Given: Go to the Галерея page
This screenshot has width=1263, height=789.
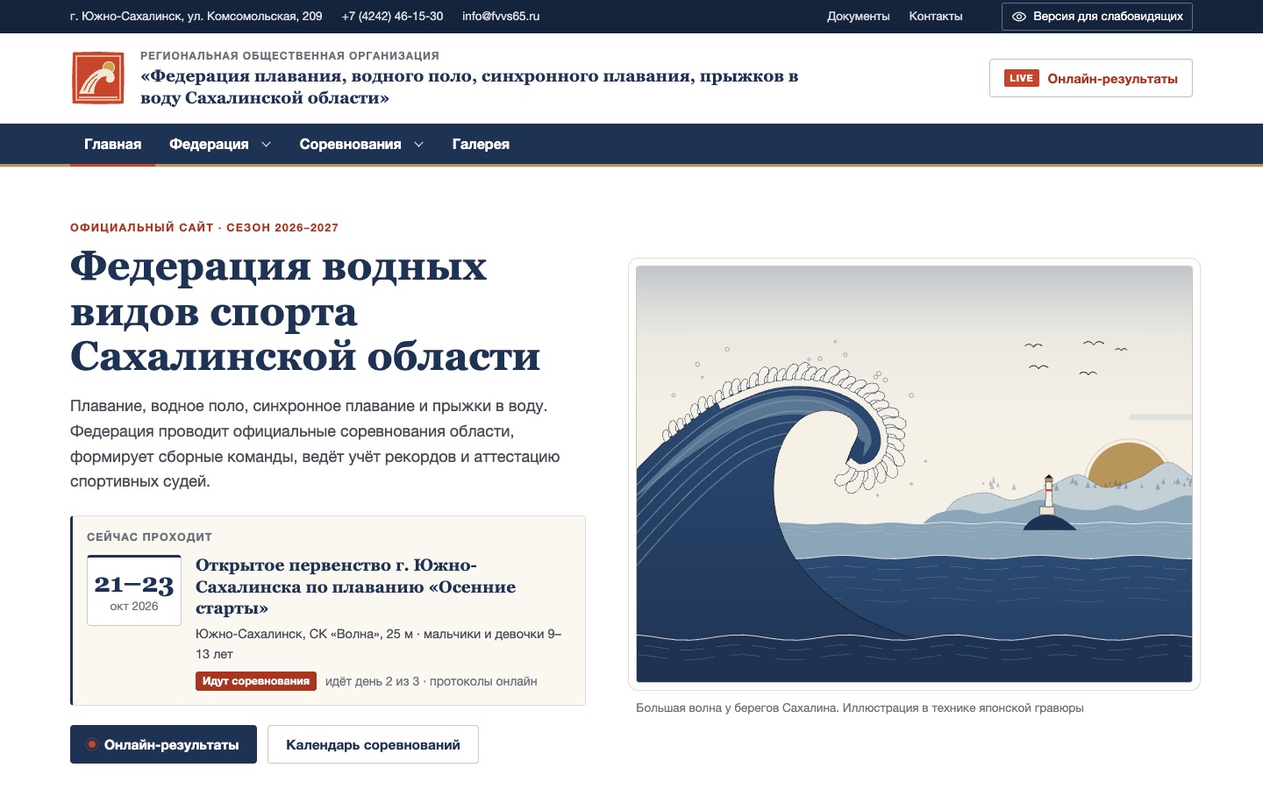Looking at the screenshot, I should click(481, 145).
